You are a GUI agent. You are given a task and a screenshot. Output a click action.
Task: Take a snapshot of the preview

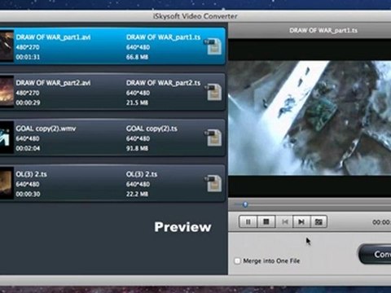319,222
